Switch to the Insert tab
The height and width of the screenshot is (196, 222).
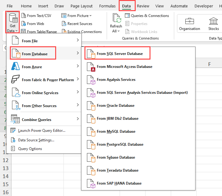[x=43, y=6]
